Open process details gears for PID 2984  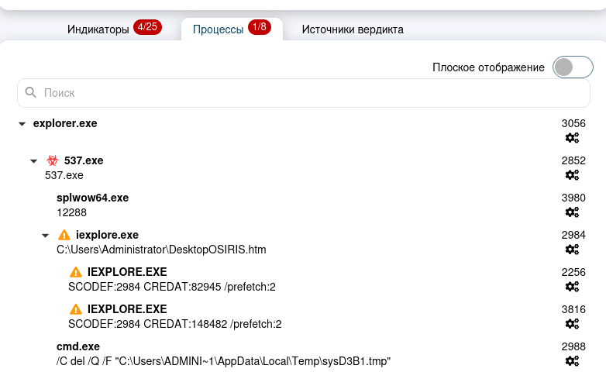pyautogui.click(x=572, y=250)
